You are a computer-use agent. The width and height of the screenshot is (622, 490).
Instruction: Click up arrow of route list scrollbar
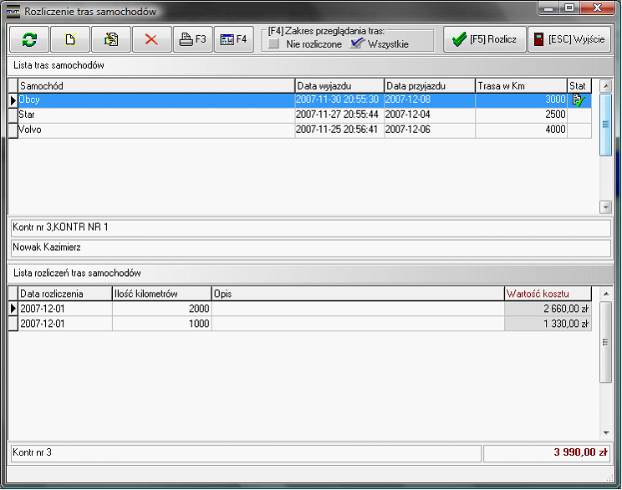pyautogui.click(x=605, y=86)
